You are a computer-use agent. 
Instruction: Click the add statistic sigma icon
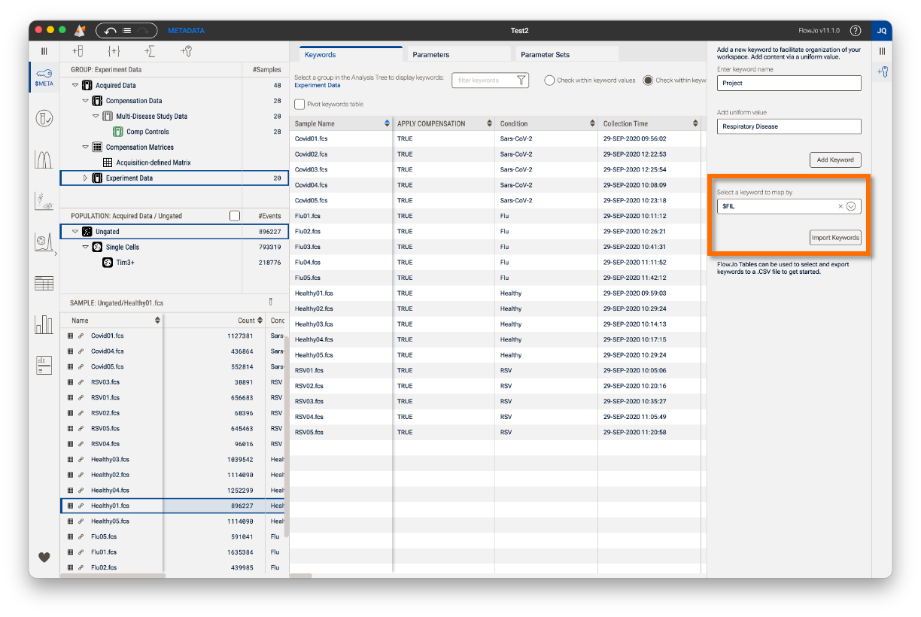click(150, 51)
